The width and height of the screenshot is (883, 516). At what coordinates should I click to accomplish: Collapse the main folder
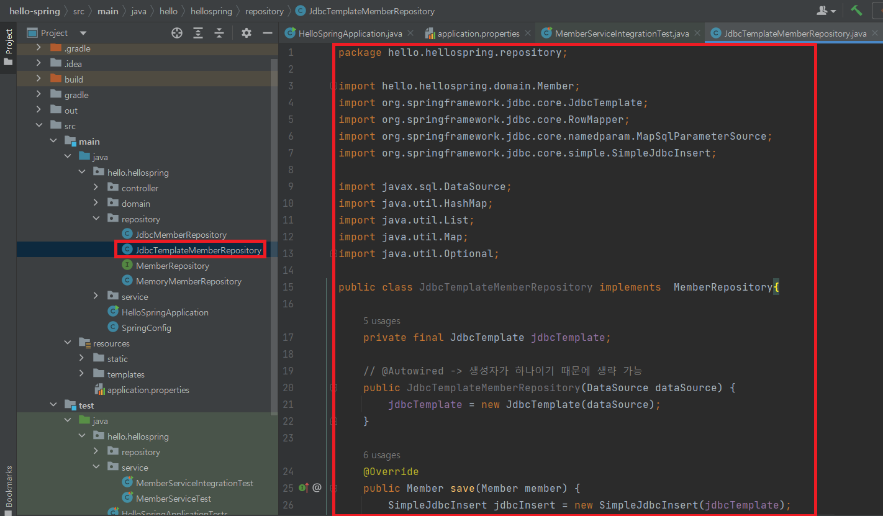(53, 141)
